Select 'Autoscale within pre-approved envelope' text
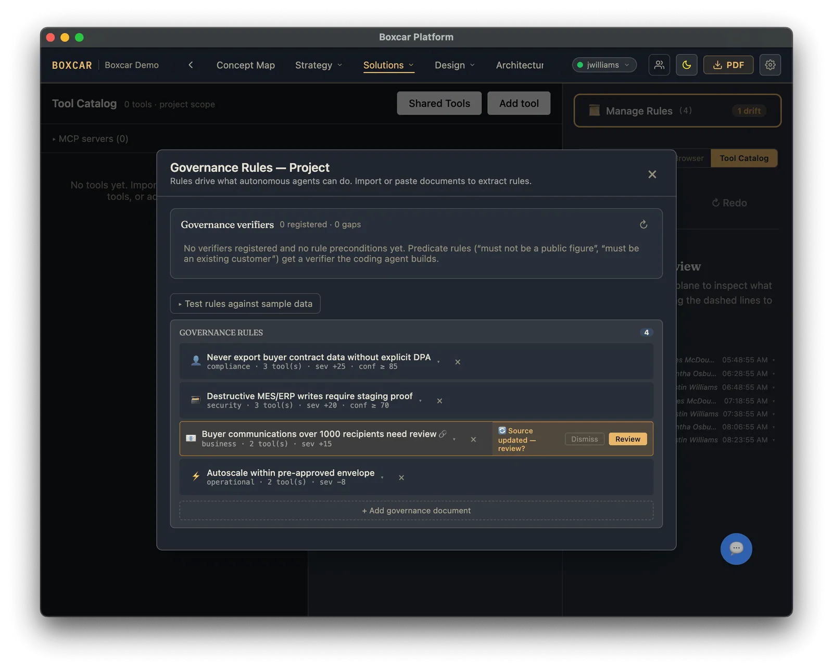The height and width of the screenshot is (670, 833). pyautogui.click(x=291, y=473)
